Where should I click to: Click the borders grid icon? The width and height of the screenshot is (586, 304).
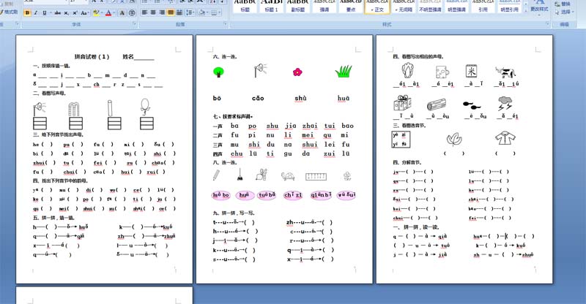[214, 12]
